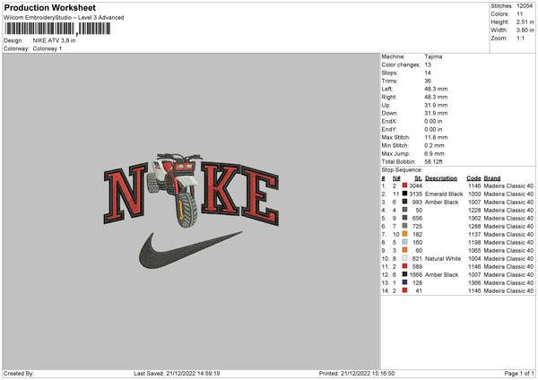Click 'Amber Black' in stop row 3
The height and width of the screenshot is (380, 538).
coord(441,202)
